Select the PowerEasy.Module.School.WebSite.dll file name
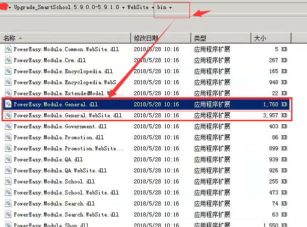 click(x=66, y=192)
